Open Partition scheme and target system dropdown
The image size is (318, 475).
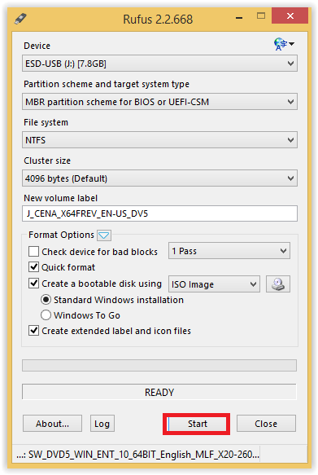[159, 102]
